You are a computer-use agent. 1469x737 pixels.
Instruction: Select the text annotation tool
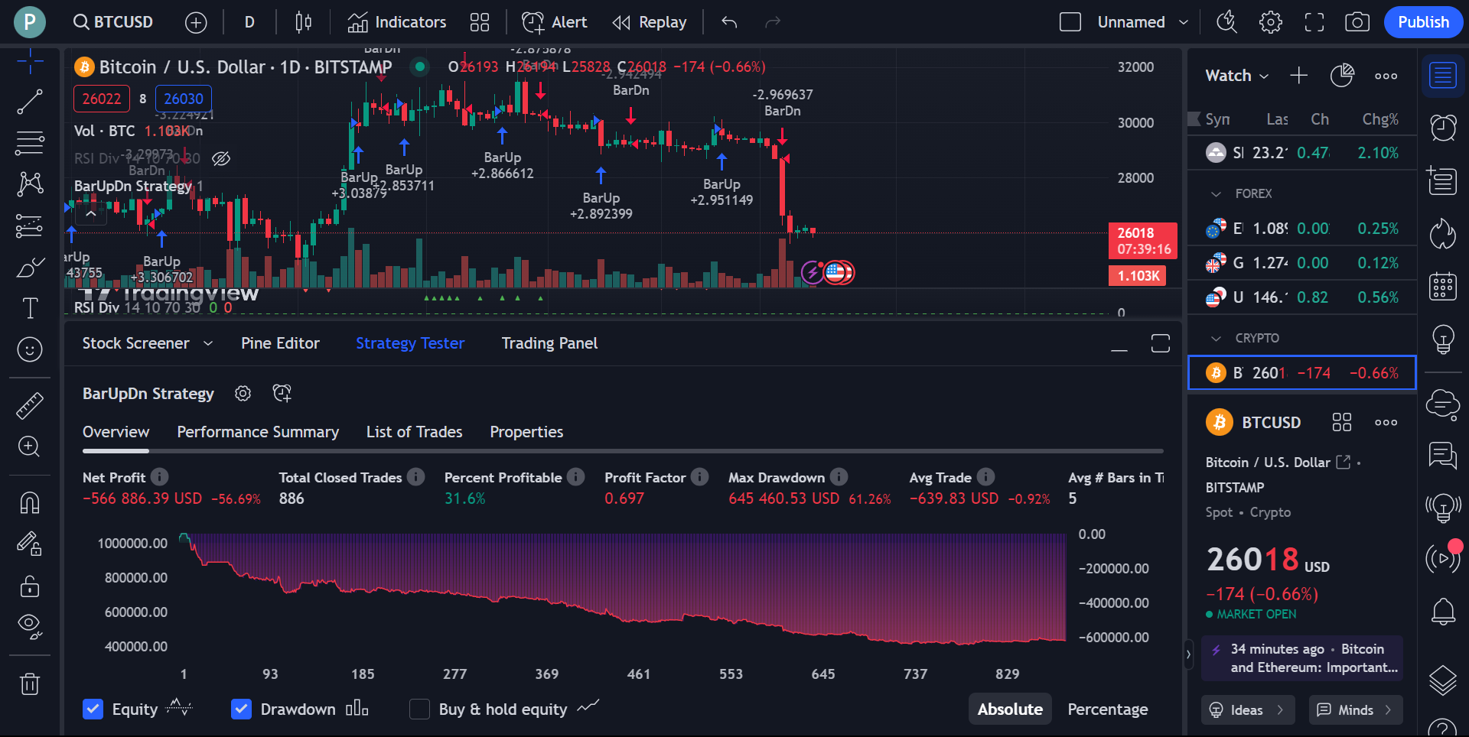[x=30, y=307]
